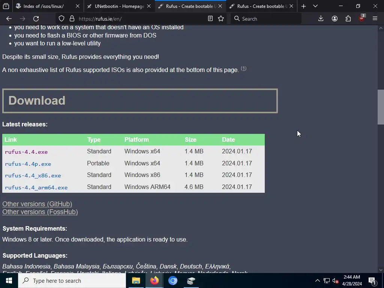
Task: Open Firefox View workspace icon
Action: [6, 6]
